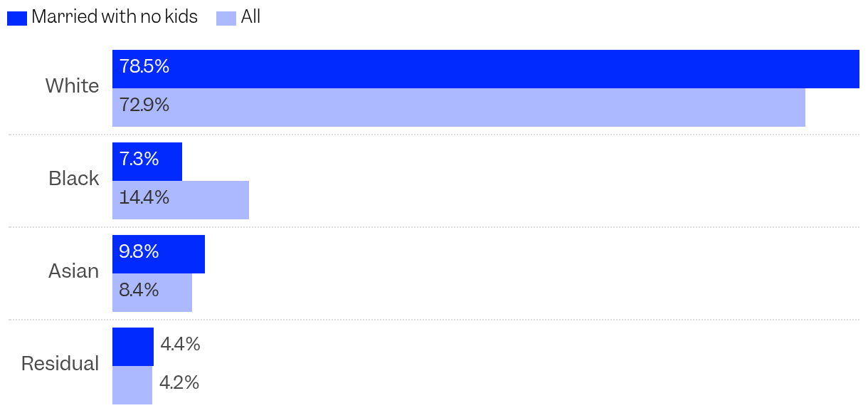Select the White category label
The width and height of the screenshot is (868, 413).
(x=73, y=86)
